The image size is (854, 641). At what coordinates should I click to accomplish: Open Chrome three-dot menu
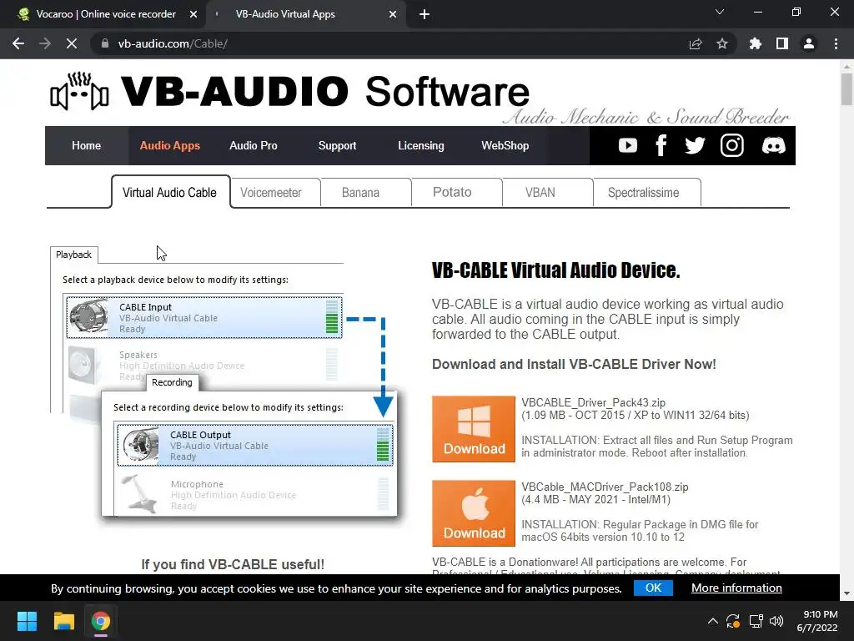tap(836, 43)
